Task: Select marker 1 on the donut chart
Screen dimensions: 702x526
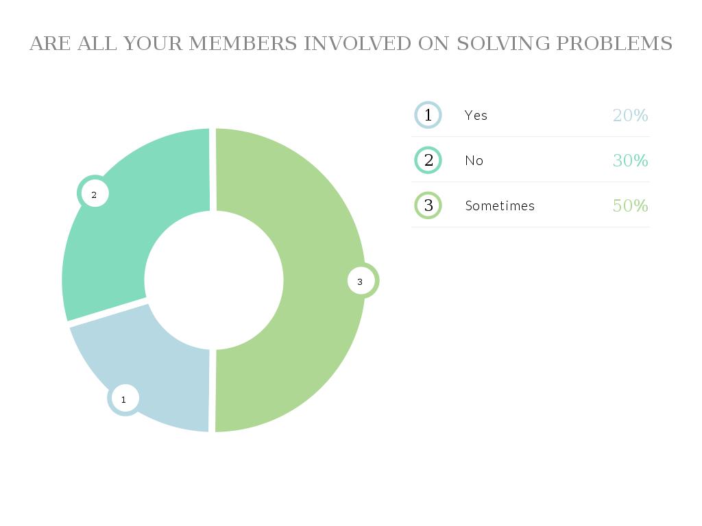Action: (x=124, y=399)
